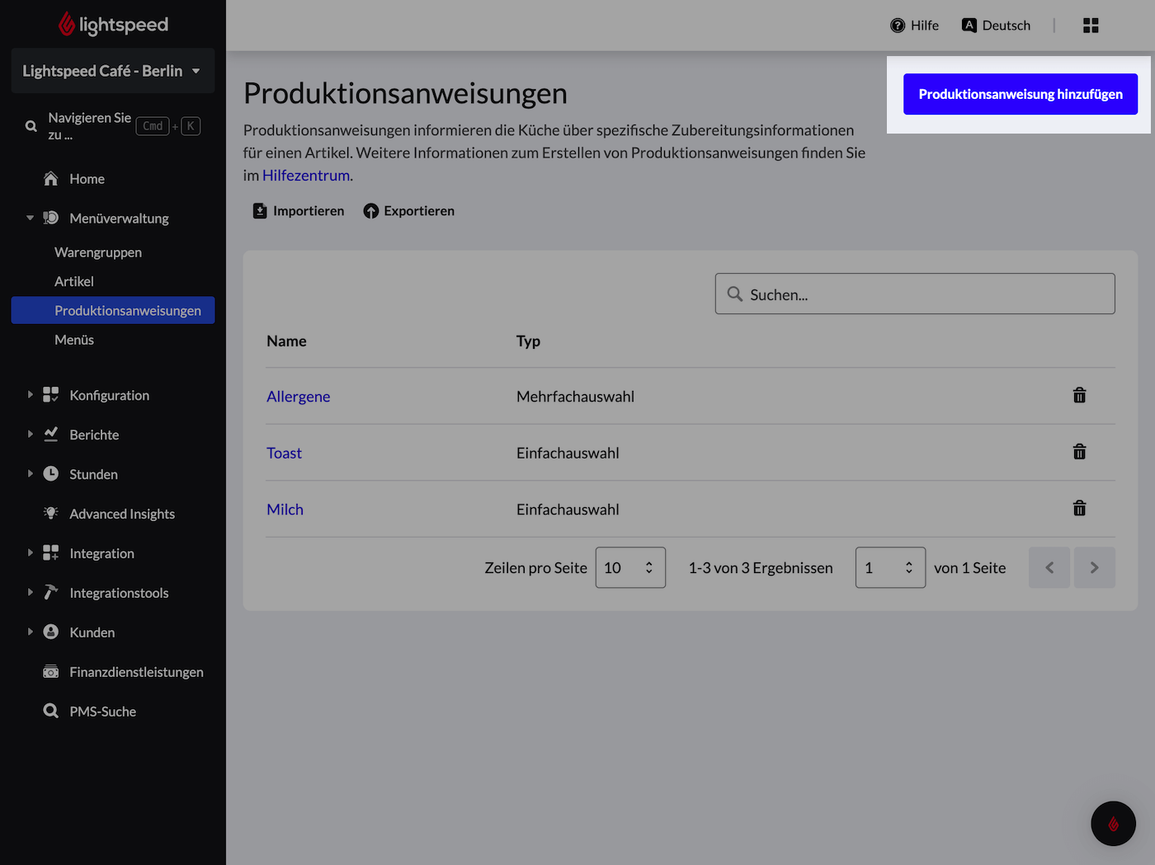Click the Name column header
This screenshot has width=1155, height=865.
286,341
